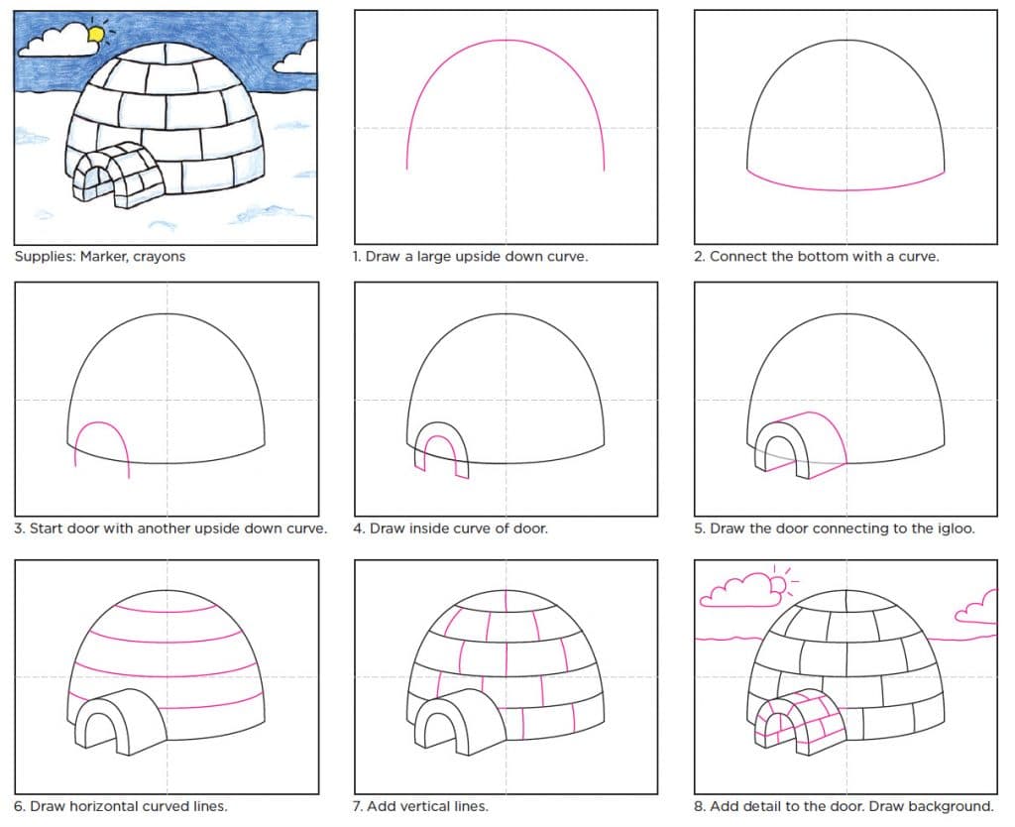
Task: Select the step 5 door tunnel panel
Action: pos(846,399)
